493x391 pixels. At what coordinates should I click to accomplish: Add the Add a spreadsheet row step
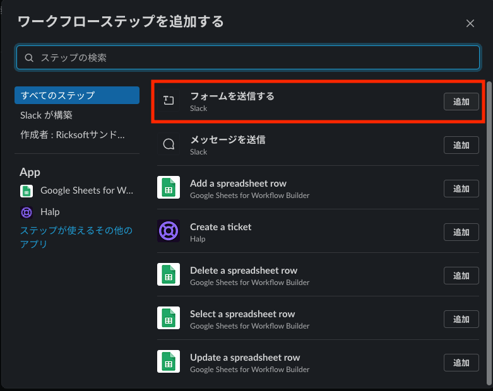461,189
